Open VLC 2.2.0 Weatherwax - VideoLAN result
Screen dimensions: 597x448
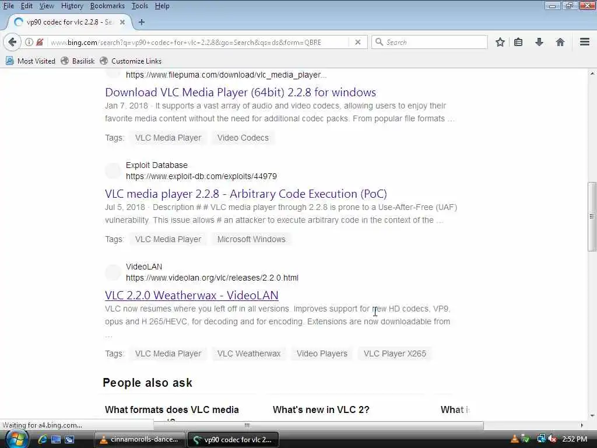191,295
